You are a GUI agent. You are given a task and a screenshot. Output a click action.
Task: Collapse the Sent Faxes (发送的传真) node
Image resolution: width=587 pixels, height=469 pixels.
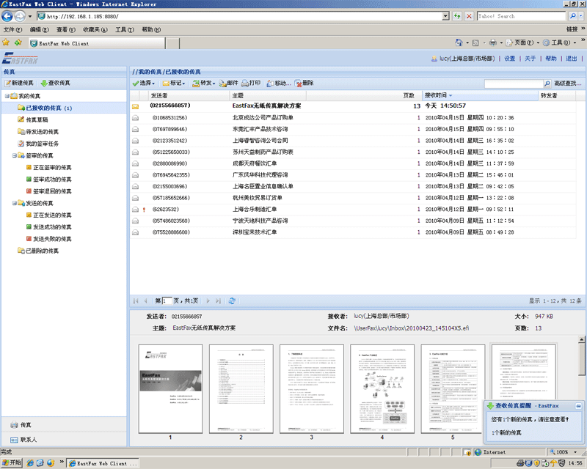[x=14, y=203]
